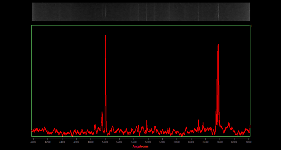Click the double peak near 6560 Angstroms
Image resolution: width=281 pixels, height=150 pixels.
(218, 46)
